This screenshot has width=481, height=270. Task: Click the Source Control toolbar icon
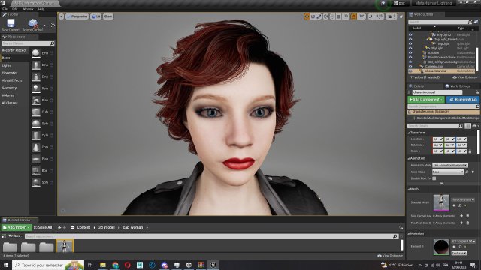coord(33,23)
